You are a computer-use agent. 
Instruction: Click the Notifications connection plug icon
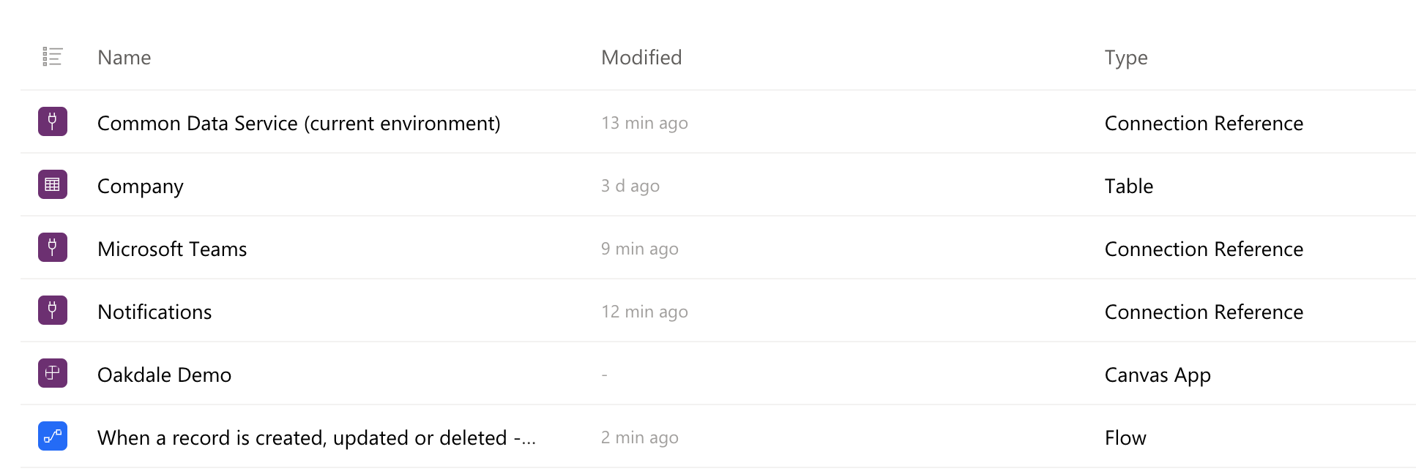click(53, 310)
